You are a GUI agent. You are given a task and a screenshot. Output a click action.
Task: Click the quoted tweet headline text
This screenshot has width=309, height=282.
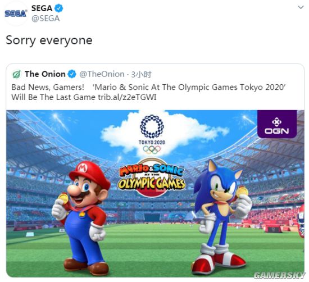pos(149,92)
